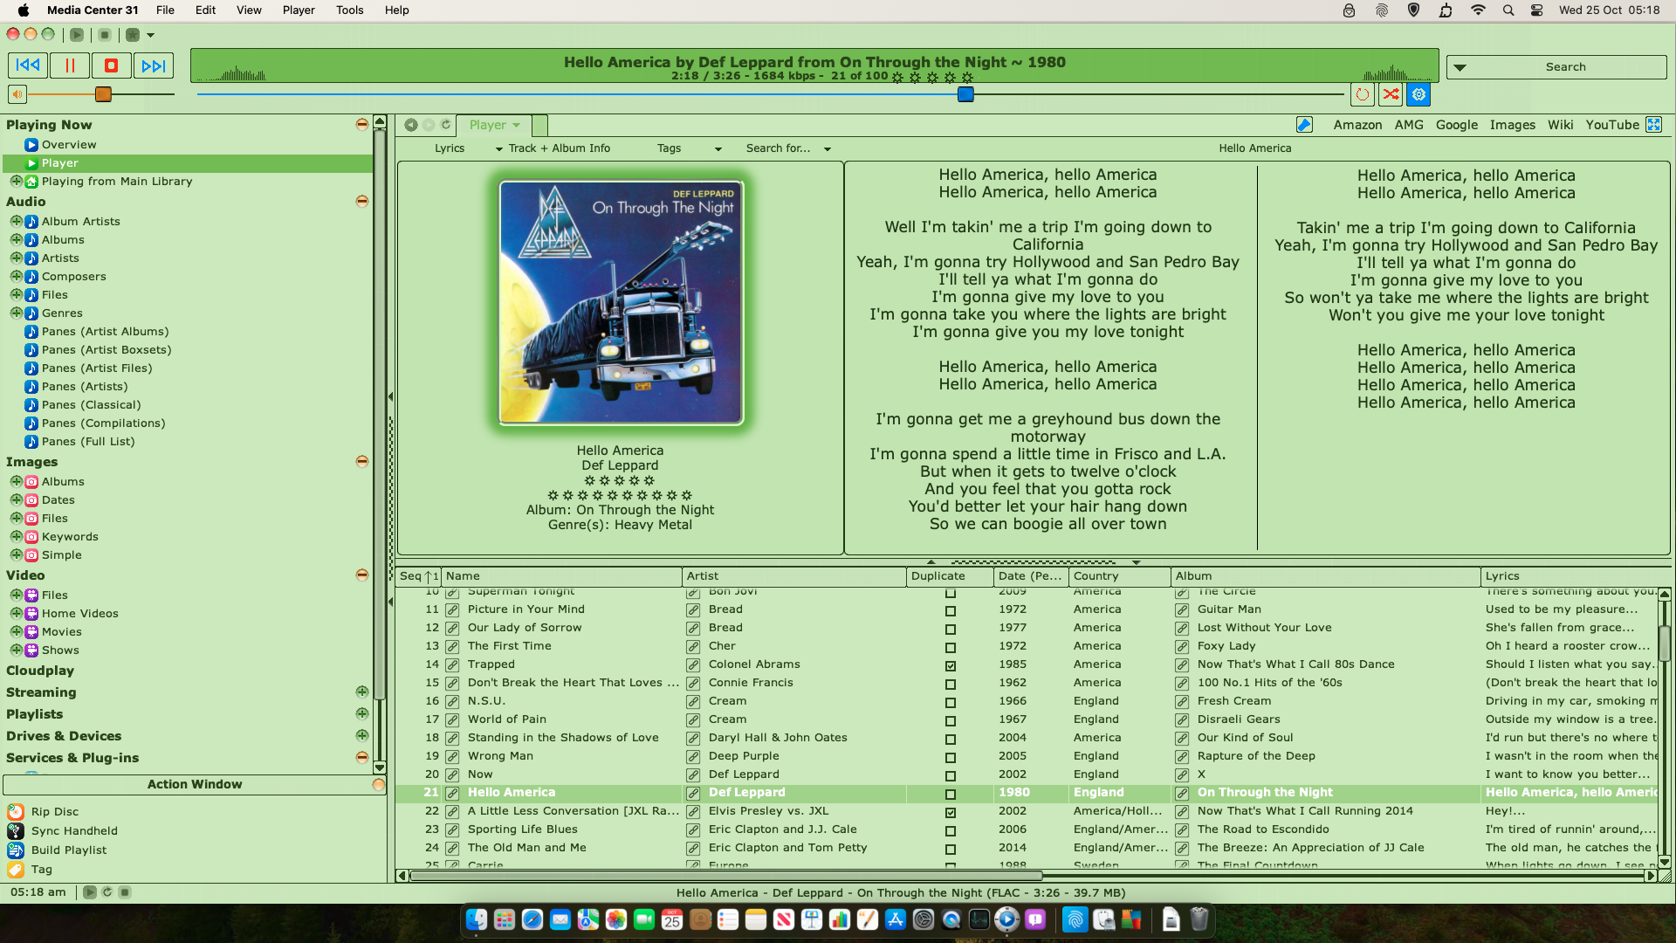The width and height of the screenshot is (1676, 943).
Task: Expand the Playlists section
Action: [x=361, y=713]
